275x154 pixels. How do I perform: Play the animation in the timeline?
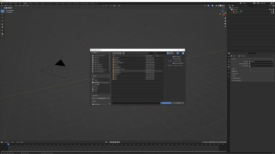pyautogui.click(x=116, y=142)
